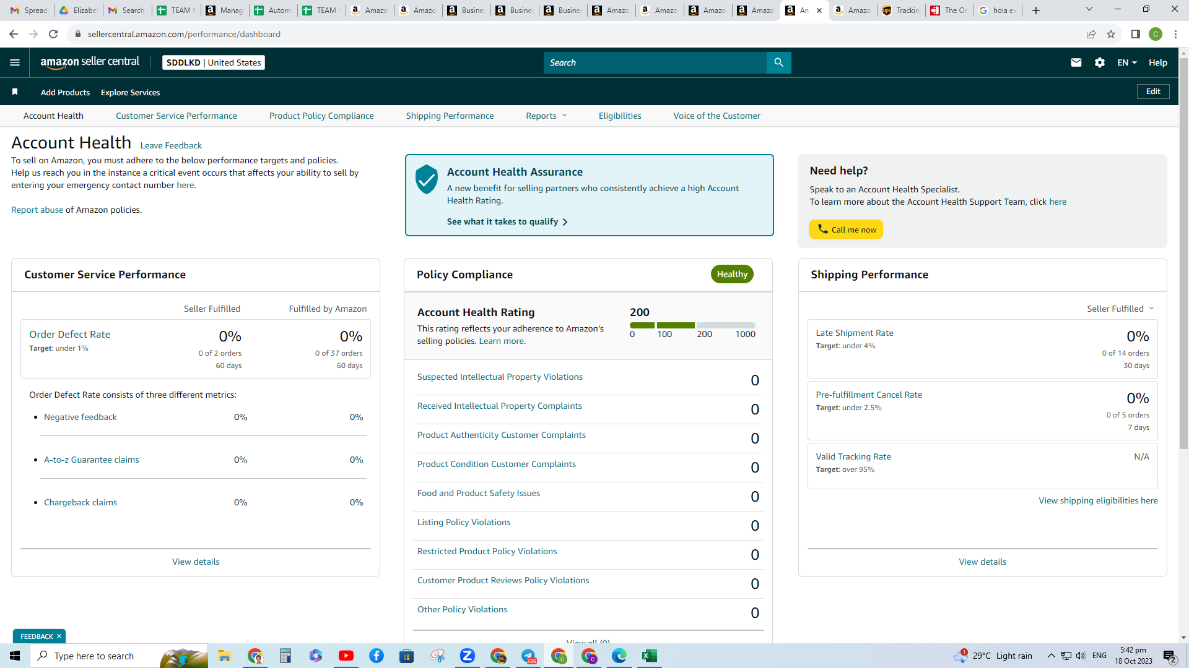Screen dimensions: 1189x668
Task: Change the Seller Fulfilled shipping filter
Action: tap(1120, 309)
